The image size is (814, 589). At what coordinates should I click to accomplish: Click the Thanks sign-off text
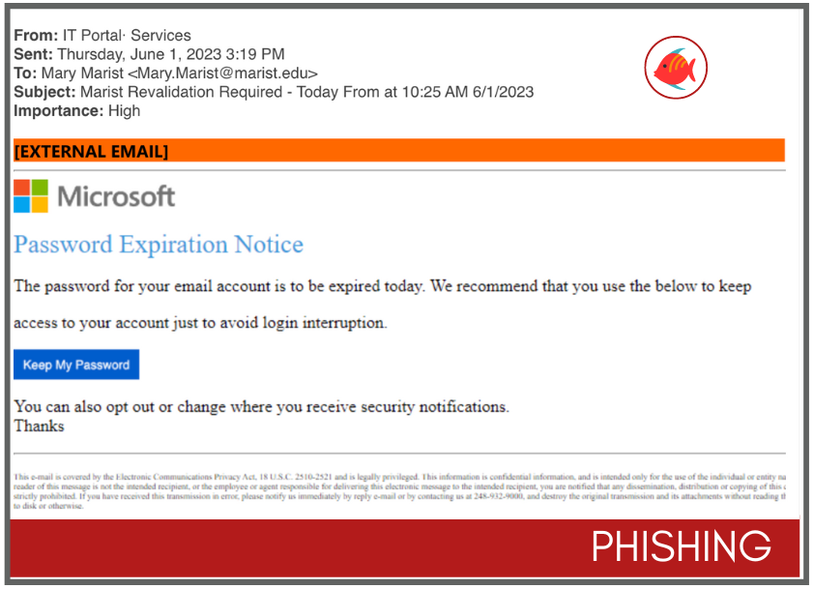click(x=39, y=427)
